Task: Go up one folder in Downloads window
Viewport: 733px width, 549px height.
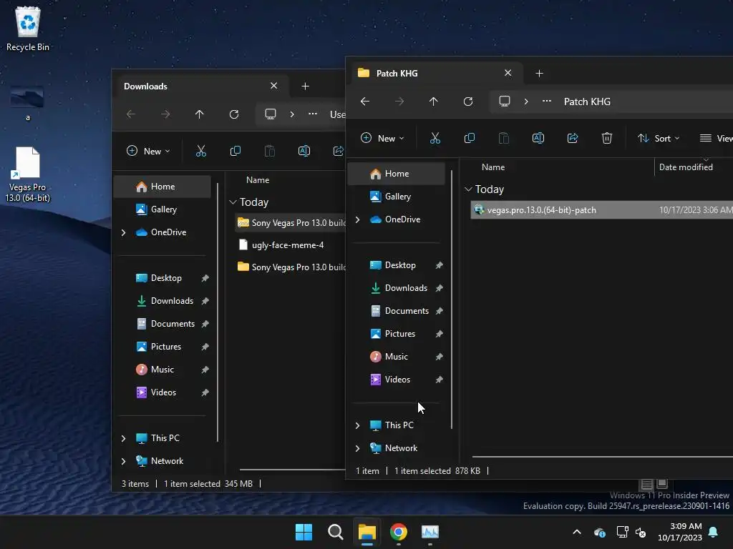Action: coord(200,114)
